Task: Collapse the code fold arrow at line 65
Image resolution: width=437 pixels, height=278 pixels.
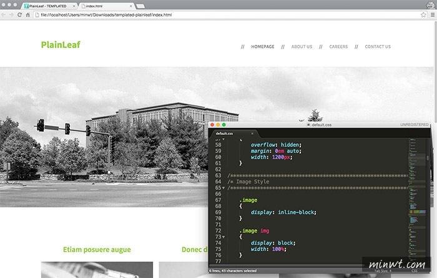Action: coord(223,187)
